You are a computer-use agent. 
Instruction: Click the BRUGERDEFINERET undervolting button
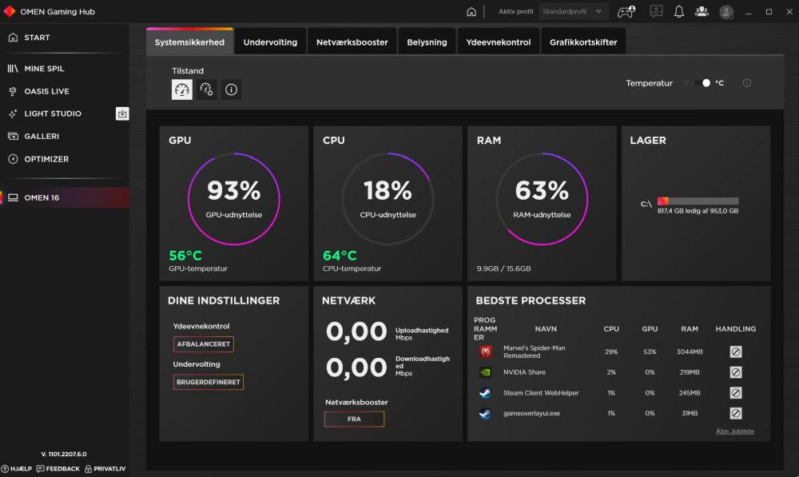click(209, 382)
